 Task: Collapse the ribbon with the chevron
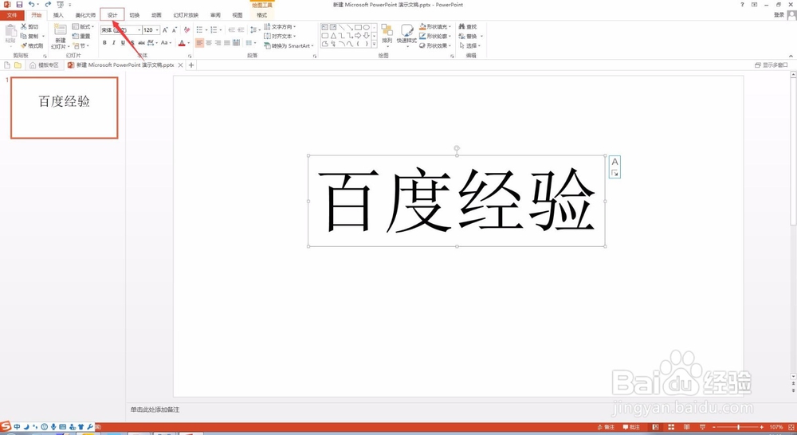coord(791,56)
